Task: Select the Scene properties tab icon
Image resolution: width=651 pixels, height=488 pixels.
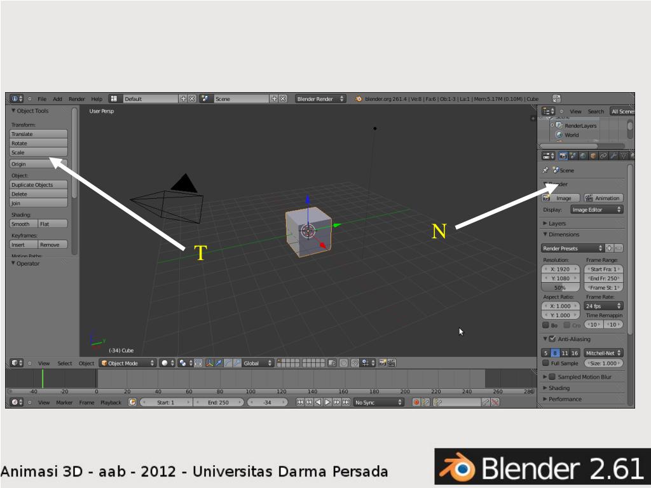Action: coord(573,156)
